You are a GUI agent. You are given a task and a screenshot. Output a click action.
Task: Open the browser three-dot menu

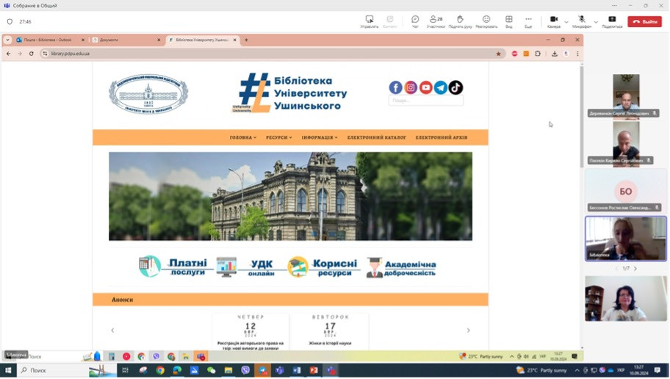click(x=577, y=54)
